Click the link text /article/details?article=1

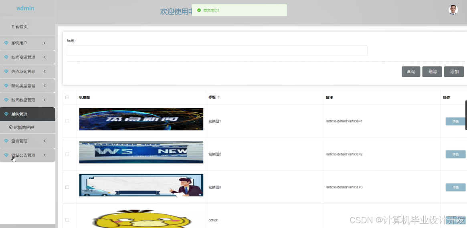pos(344,121)
